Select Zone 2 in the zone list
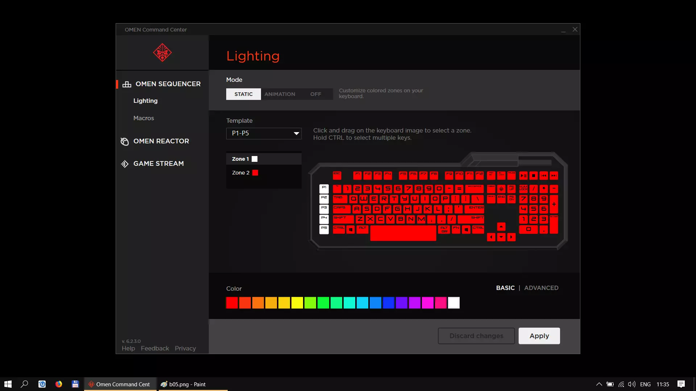This screenshot has width=696, height=391. click(264, 173)
